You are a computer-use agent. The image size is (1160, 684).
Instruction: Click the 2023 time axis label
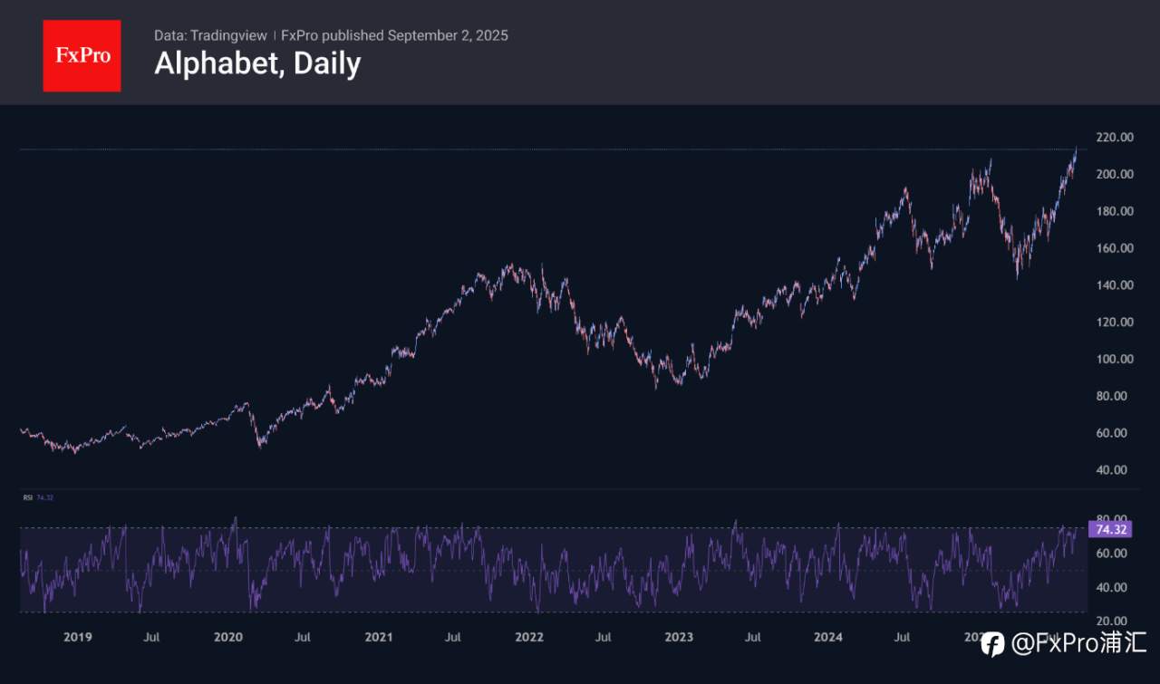point(678,638)
